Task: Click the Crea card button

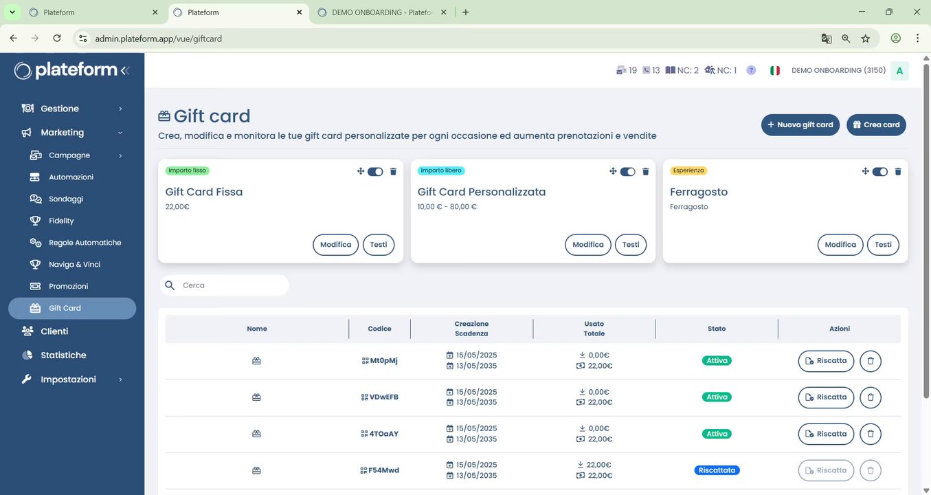Action: click(x=877, y=124)
